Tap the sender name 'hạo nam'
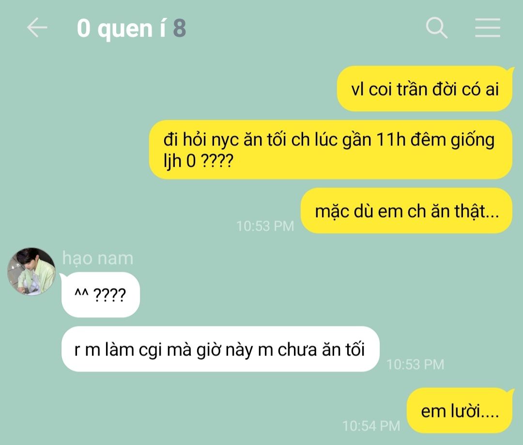The image size is (523, 445). coord(98,258)
